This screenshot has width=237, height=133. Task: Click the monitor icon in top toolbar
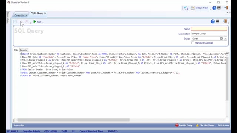click(x=219, y=8)
